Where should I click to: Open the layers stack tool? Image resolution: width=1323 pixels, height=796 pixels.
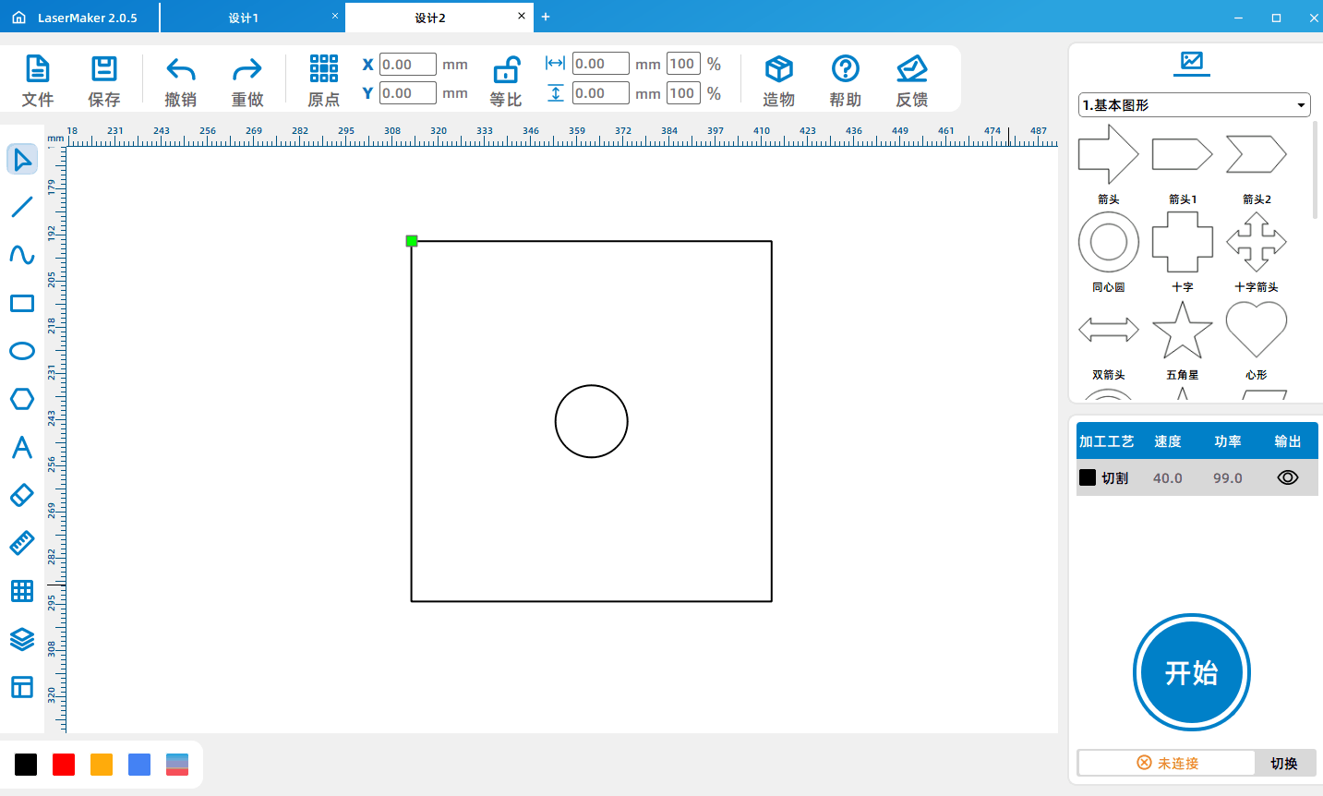click(22, 639)
